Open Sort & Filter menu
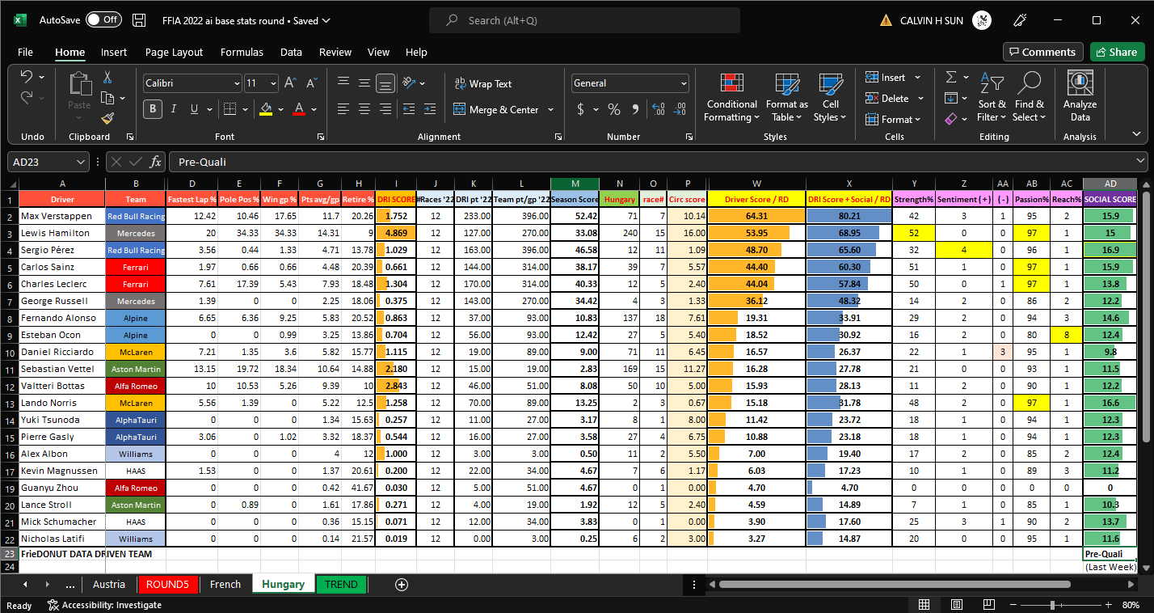1154x613 pixels. [992, 98]
